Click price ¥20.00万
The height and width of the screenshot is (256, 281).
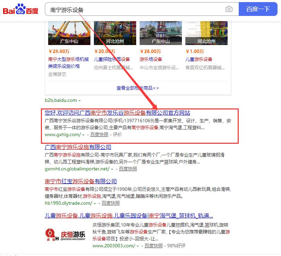point(105,51)
